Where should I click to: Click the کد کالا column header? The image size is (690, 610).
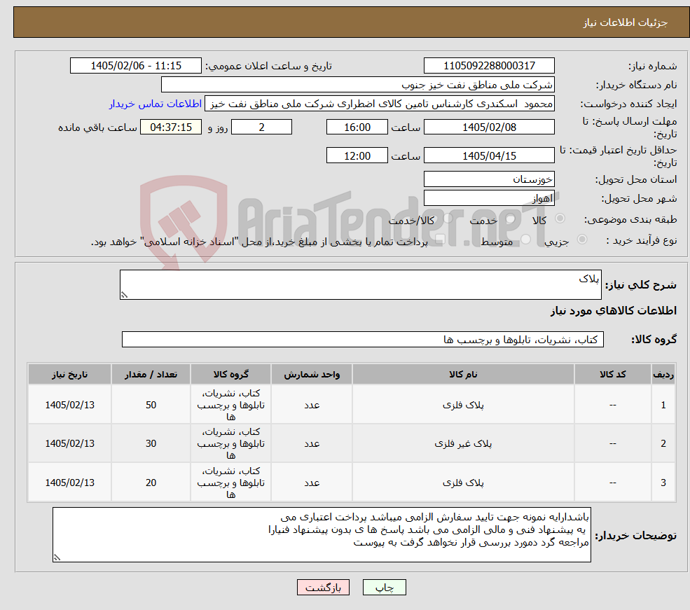tap(612, 374)
